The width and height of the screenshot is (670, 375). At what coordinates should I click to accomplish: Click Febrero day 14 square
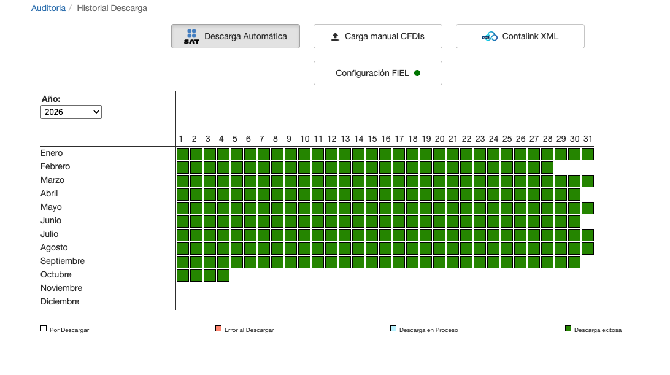point(358,167)
